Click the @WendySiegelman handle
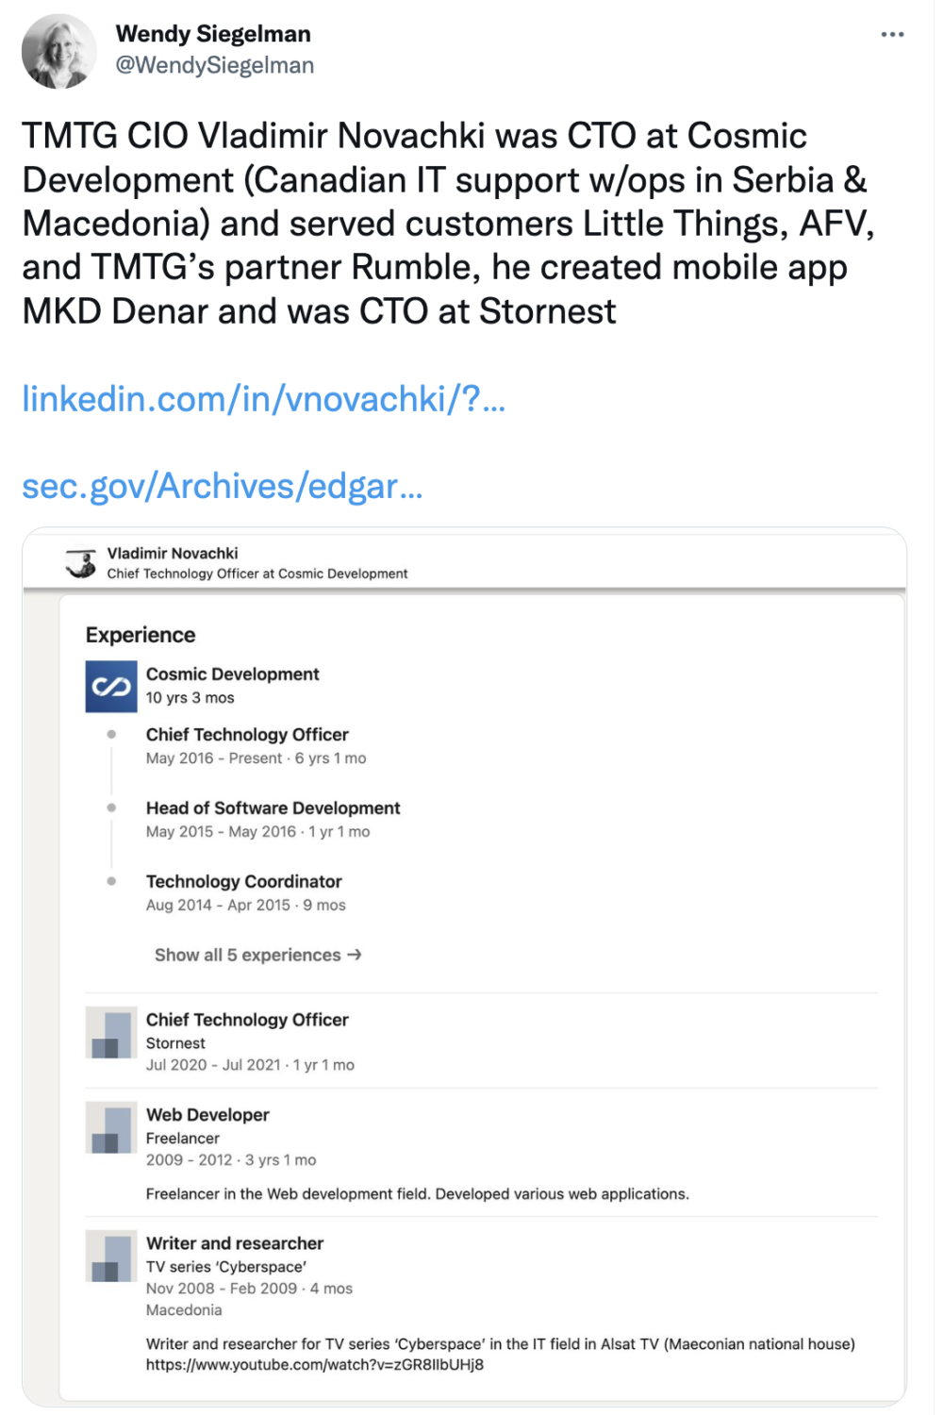This screenshot has height=1415, width=944. 215,64
